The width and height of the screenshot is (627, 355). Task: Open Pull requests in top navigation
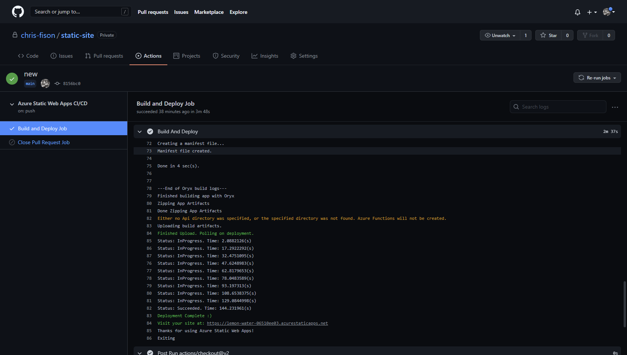pyautogui.click(x=153, y=12)
